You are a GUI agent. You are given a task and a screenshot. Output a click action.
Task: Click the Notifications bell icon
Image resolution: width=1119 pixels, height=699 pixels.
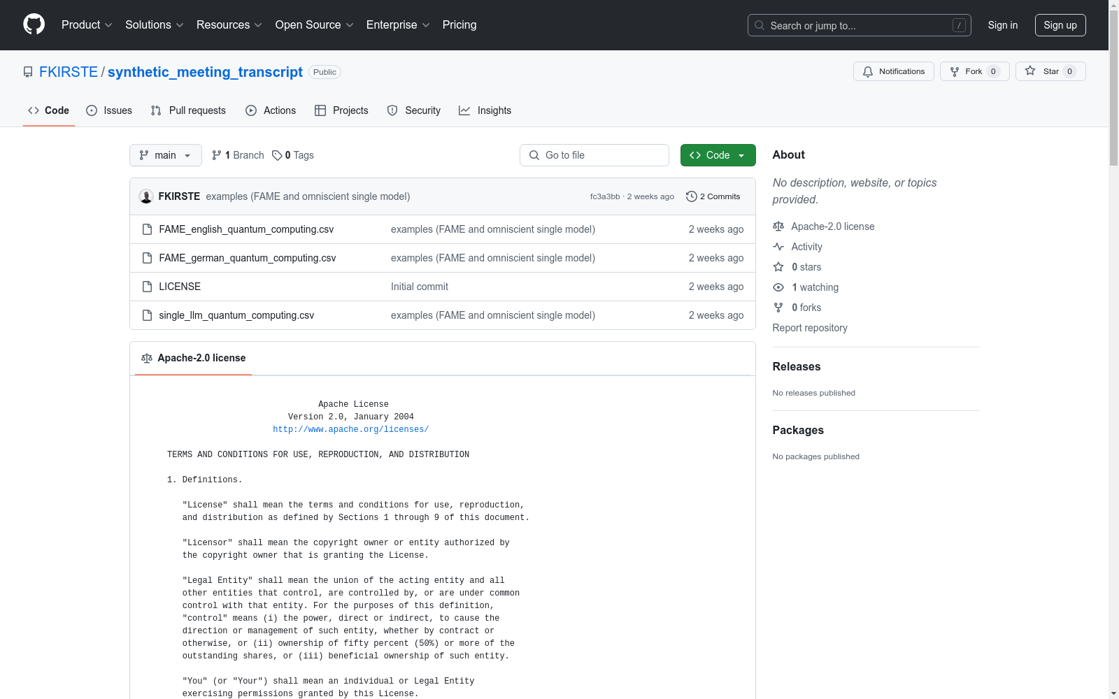868,71
